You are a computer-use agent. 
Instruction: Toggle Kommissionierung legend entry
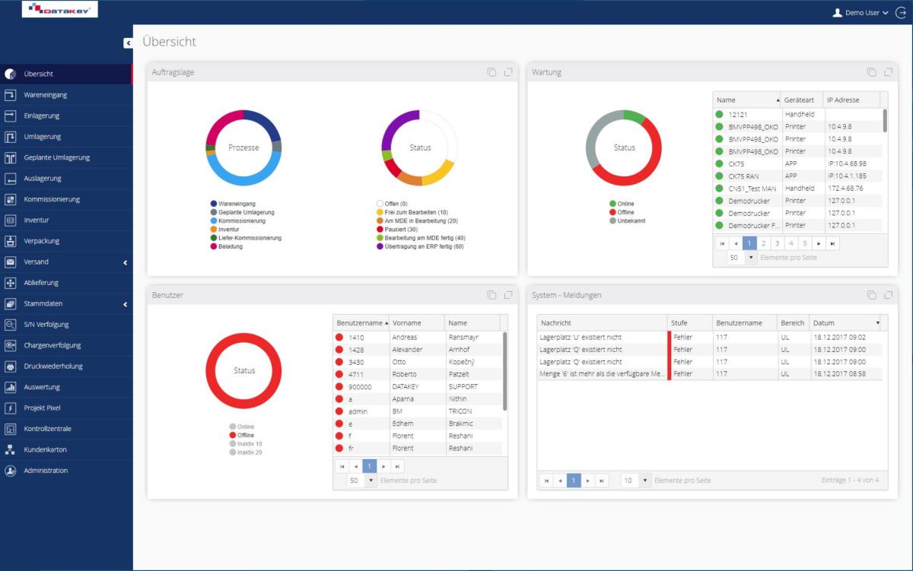coord(237,220)
